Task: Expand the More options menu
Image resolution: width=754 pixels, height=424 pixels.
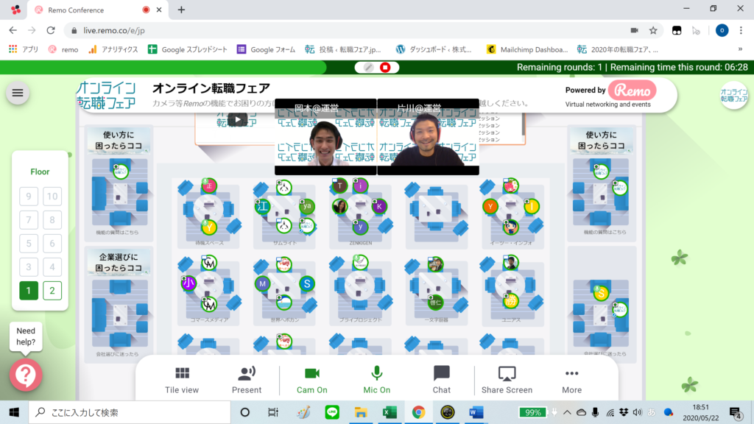Action: coord(571,380)
